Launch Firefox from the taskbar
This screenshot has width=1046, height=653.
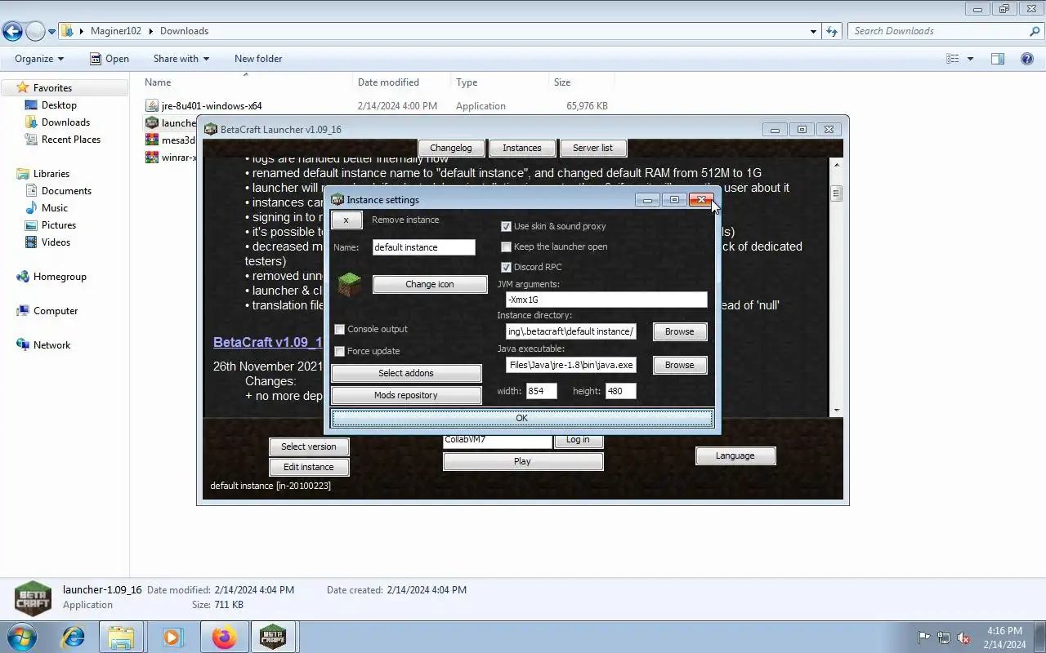223,637
